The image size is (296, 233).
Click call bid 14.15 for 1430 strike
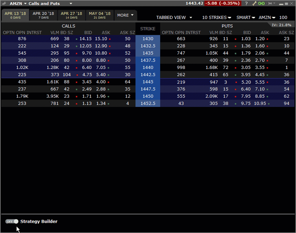[85, 39]
